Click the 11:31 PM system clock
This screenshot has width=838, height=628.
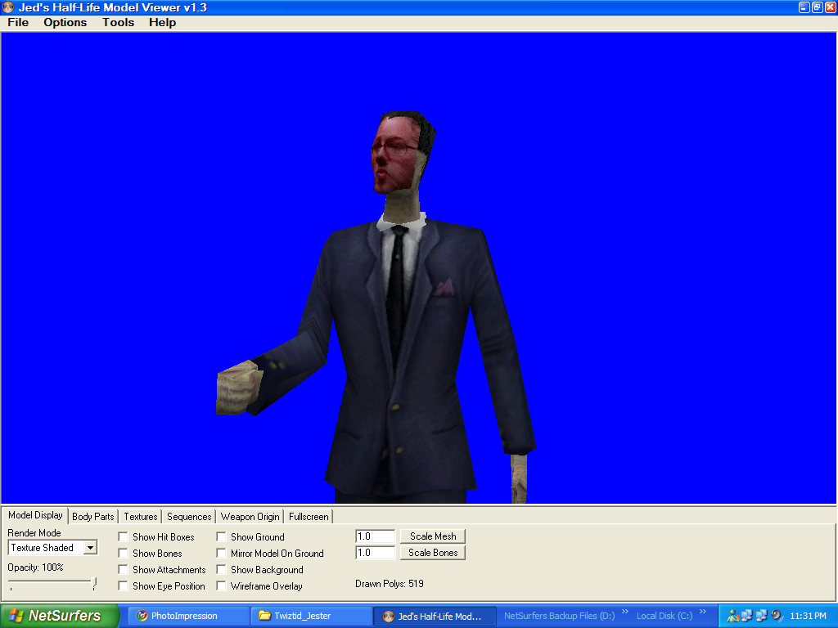pos(808,616)
